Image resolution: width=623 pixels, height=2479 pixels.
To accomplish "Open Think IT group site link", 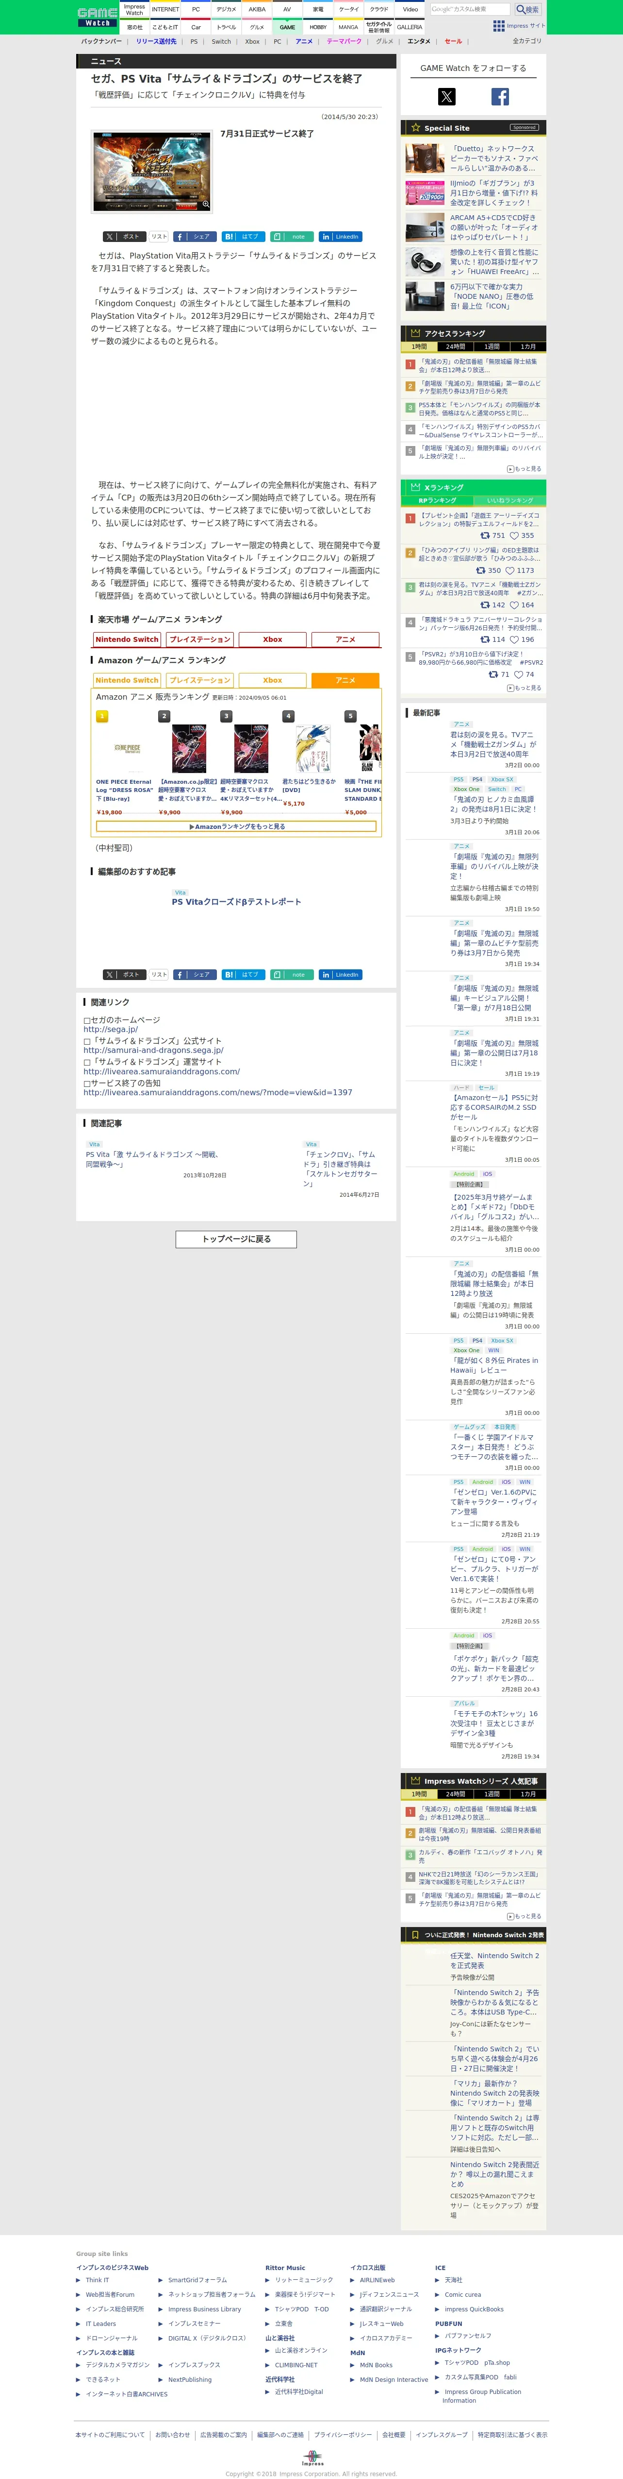I will tap(97, 2280).
